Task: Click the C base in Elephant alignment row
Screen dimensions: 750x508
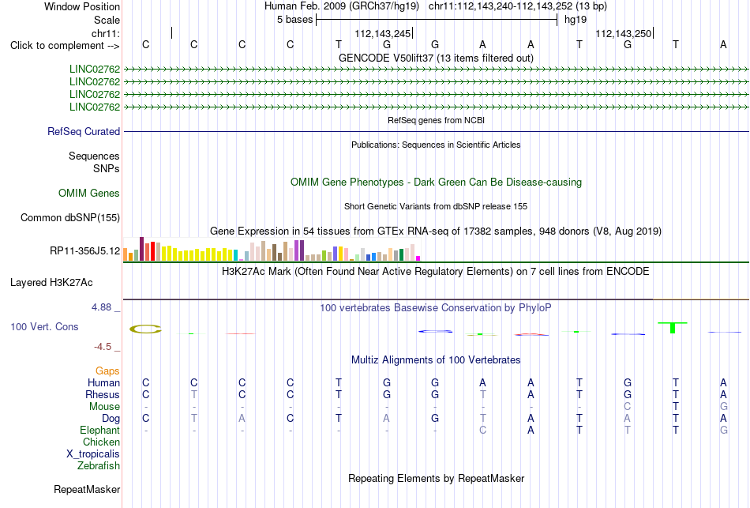Action: click(x=482, y=430)
